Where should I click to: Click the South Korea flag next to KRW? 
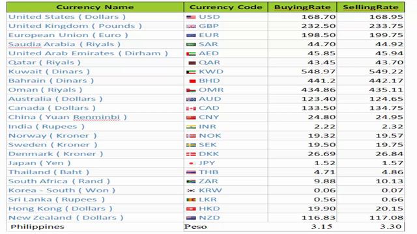pos(191,190)
